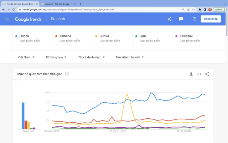Viewport: 228px width, 143px height.
Task: Click the Google Trends logo
Action: tap(28, 19)
